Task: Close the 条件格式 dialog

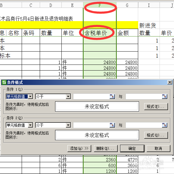Action: pos(170,82)
